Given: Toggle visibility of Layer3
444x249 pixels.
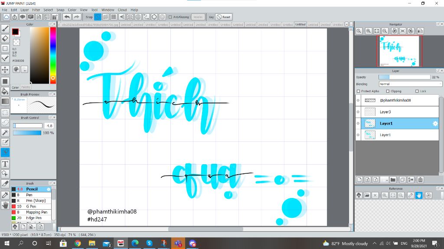Looking at the screenshot, I should click(x=358, y=112).
